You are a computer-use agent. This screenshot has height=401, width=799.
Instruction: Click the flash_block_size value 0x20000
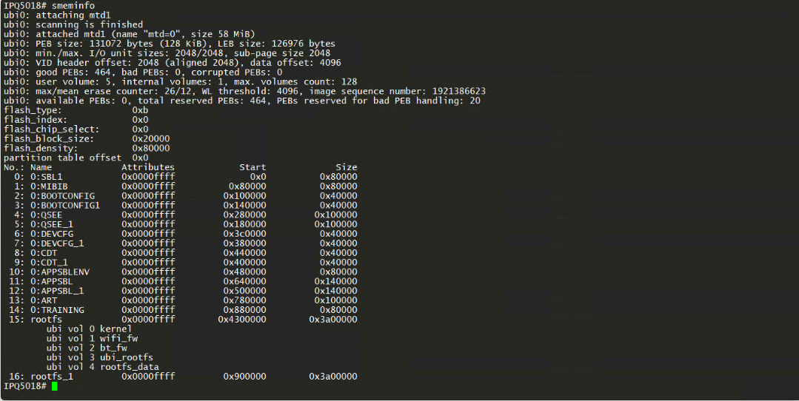point(150,138)
